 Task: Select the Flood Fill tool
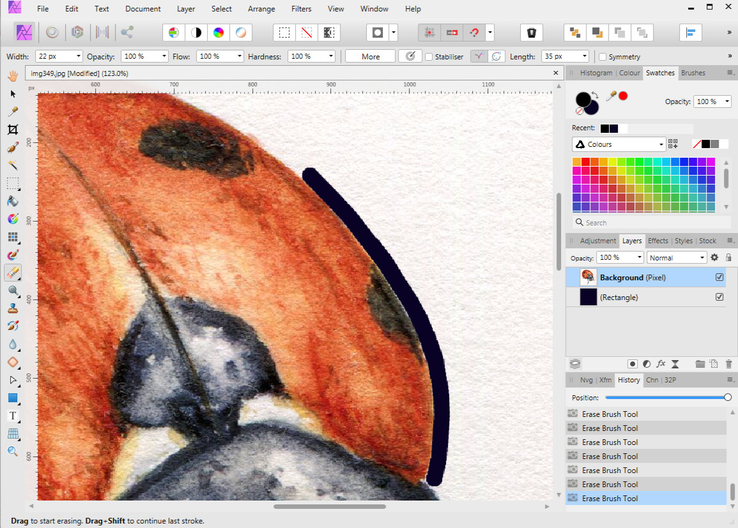(x=13, y=201)
